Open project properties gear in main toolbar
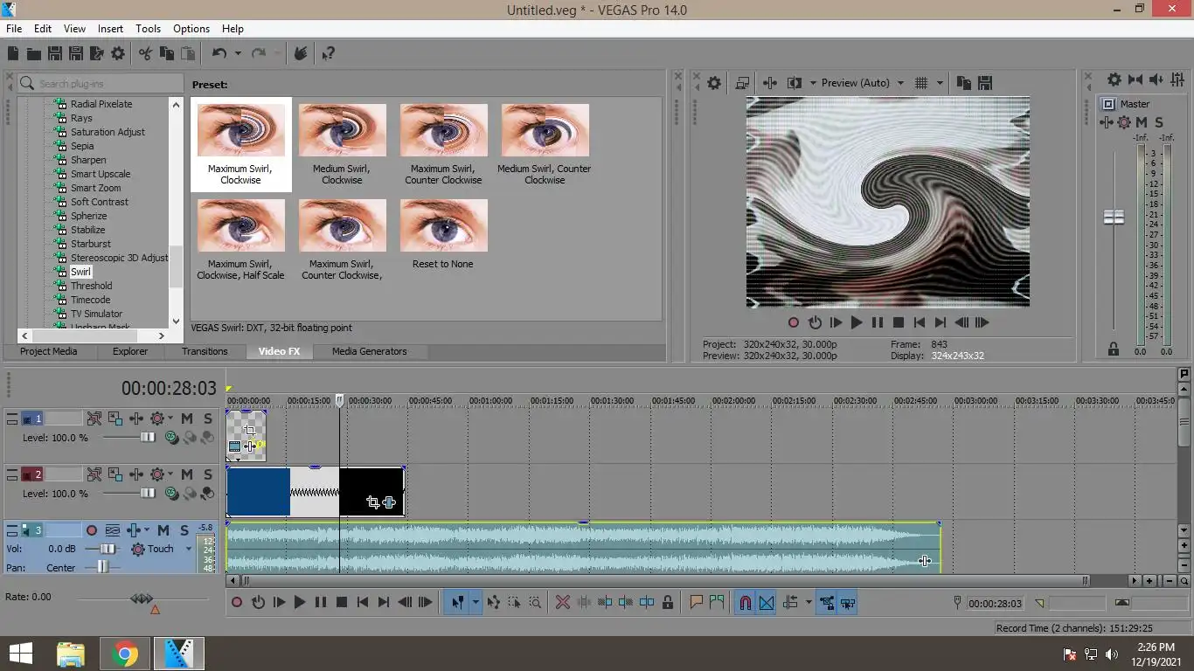Image resolution: width=1194 pixels, height=671 pixels. pyautogui.click(x=118, y=53)
